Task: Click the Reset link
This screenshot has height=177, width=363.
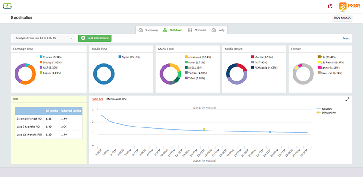Action: tap(346, 38)
